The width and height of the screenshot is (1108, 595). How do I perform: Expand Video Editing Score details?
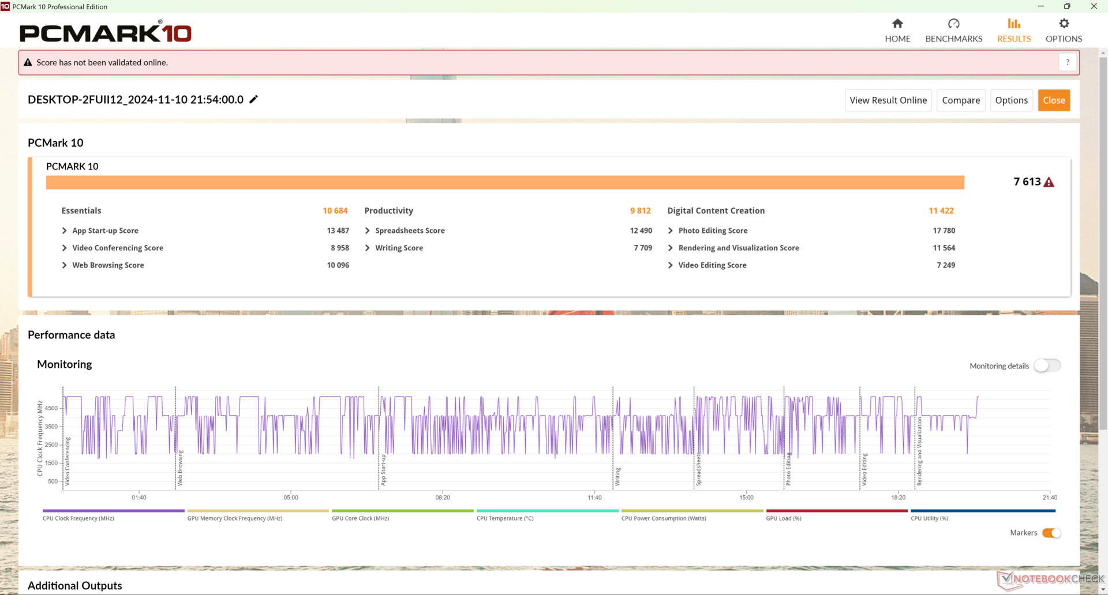[670, 265]
